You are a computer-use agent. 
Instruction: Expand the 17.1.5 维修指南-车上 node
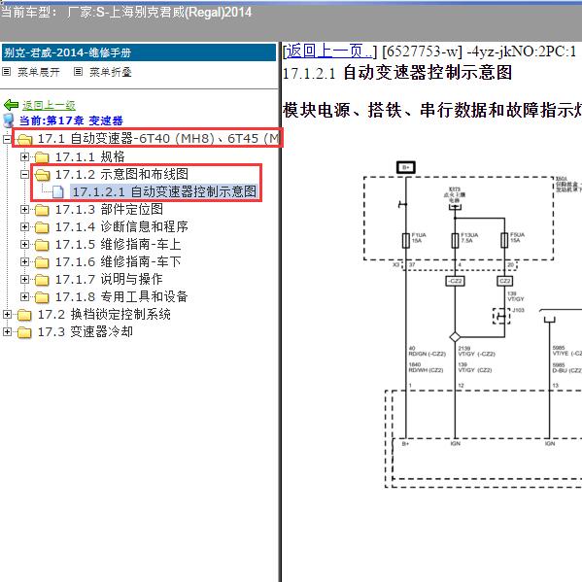tap(24, 244)
